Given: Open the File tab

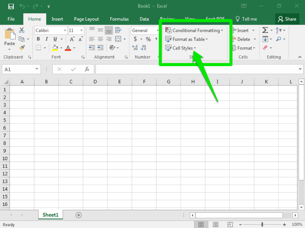Looking at the screenshot, I should tap(11, 19).
